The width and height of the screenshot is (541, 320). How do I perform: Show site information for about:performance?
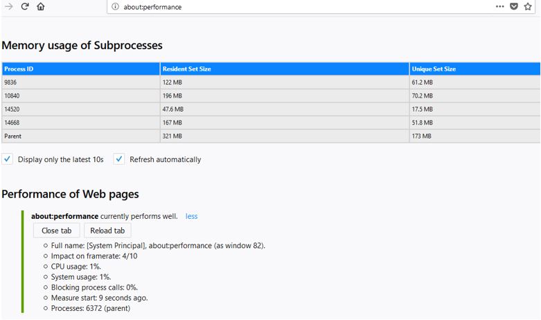[x=115, y=7]
